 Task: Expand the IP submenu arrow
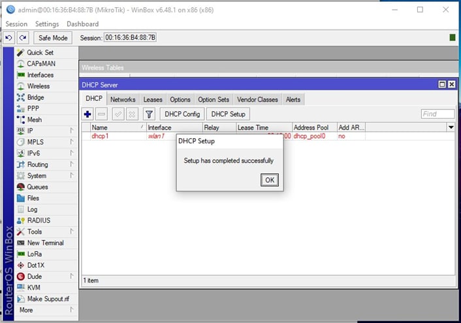point(72,130)
